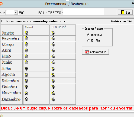The height and width of the screenshot is (117, 134).
Task: Click the EFD Reinf padlock for Outubro
Action: (53, 87)
